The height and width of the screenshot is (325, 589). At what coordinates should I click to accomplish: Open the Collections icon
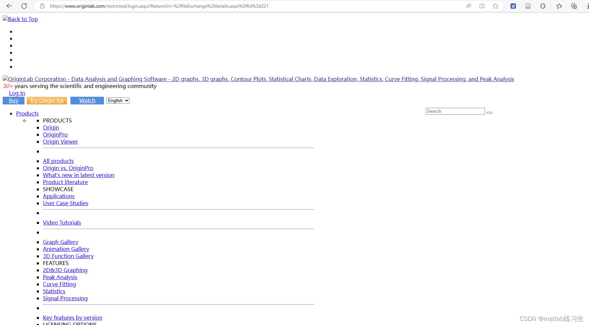[x=574, y=6]
